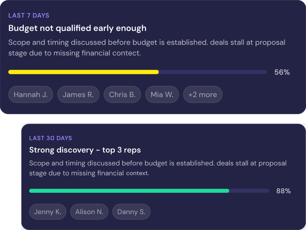Click the 56% percentage value

pos(282,72)
